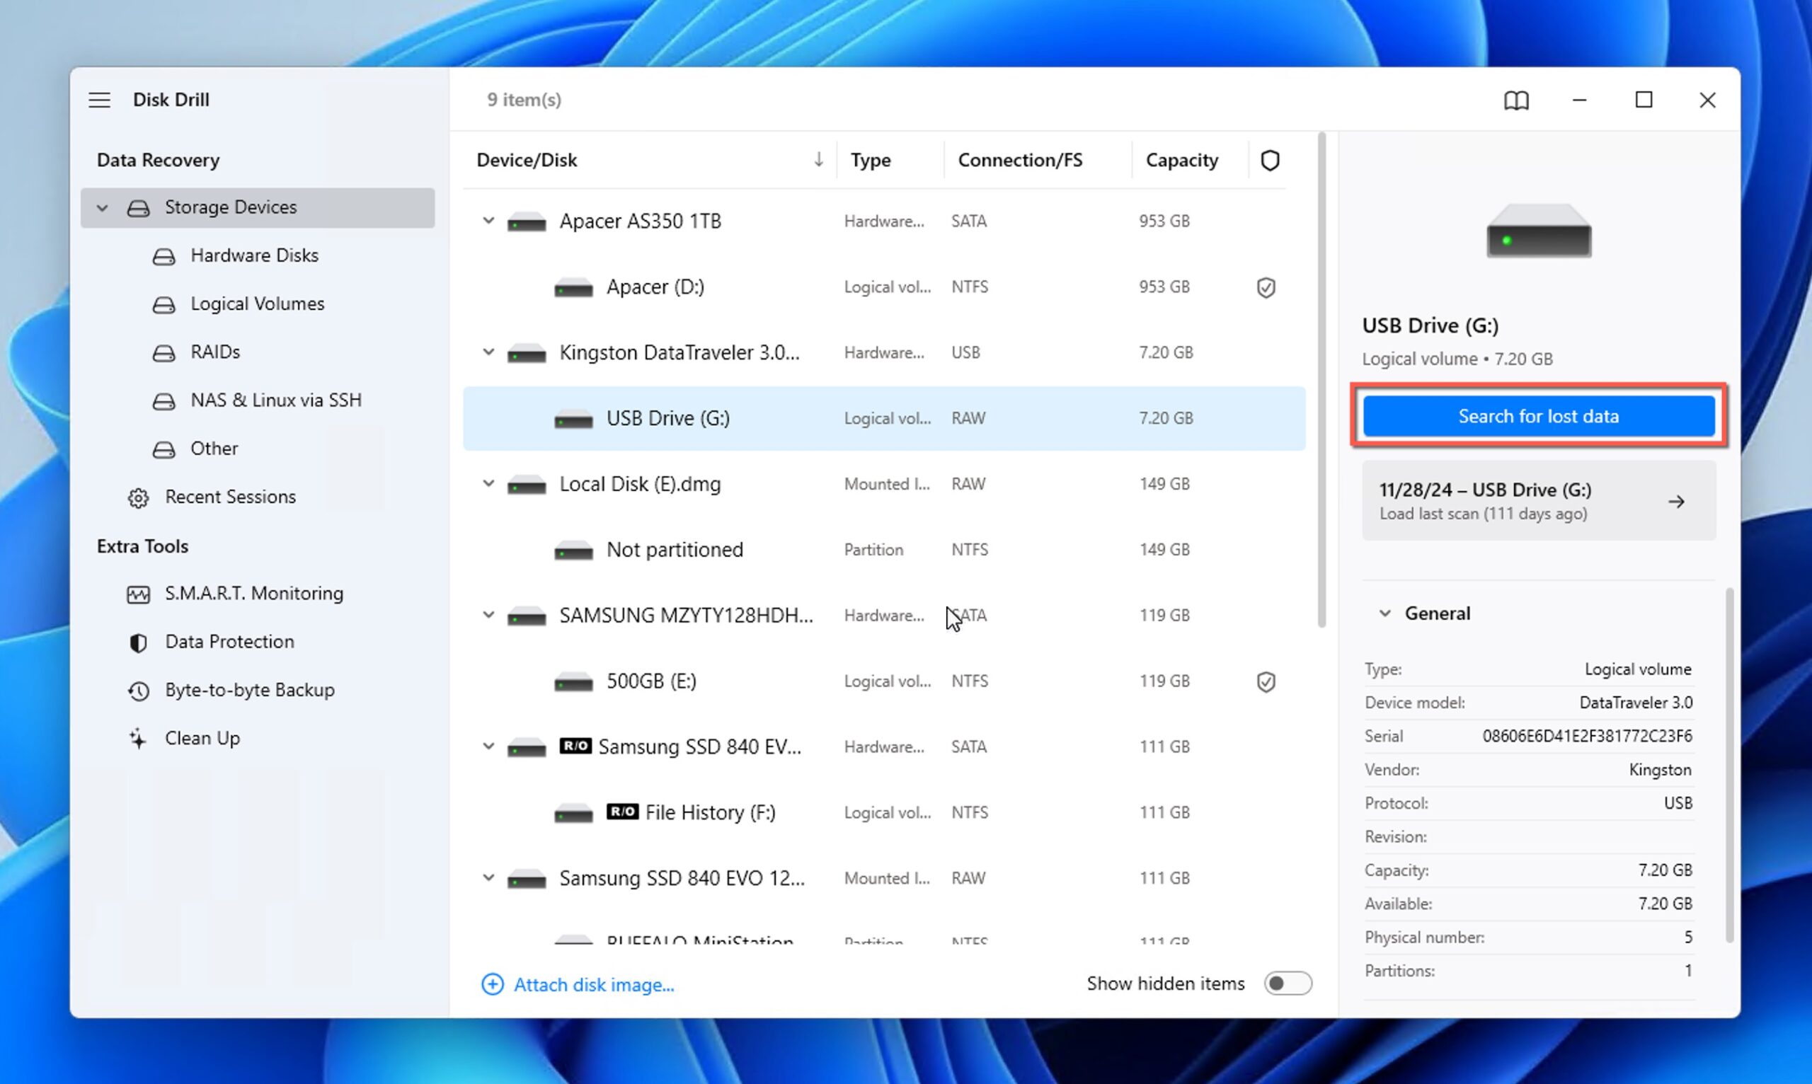This screenshot has width=1812, height=1084.
Task: Select Hardware Disks in the sidebar
Action: point(254,255)
